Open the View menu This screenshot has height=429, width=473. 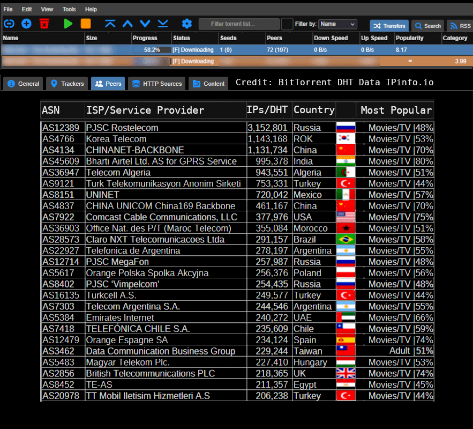47,9
